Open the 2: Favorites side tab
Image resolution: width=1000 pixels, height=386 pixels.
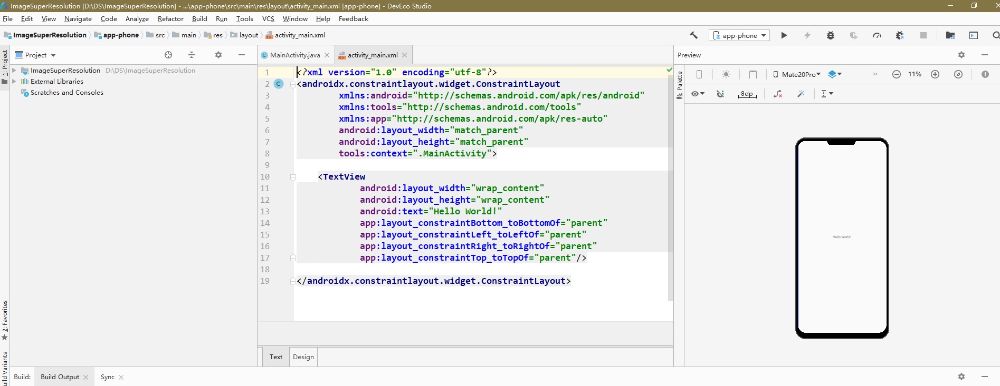5,320
